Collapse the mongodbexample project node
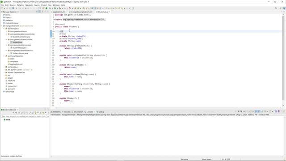This screenshot has height=161, width=286. (2, 26)
